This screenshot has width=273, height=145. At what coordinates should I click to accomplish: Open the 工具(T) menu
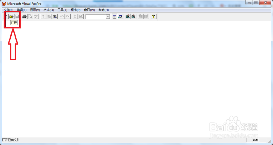(62, 10)
